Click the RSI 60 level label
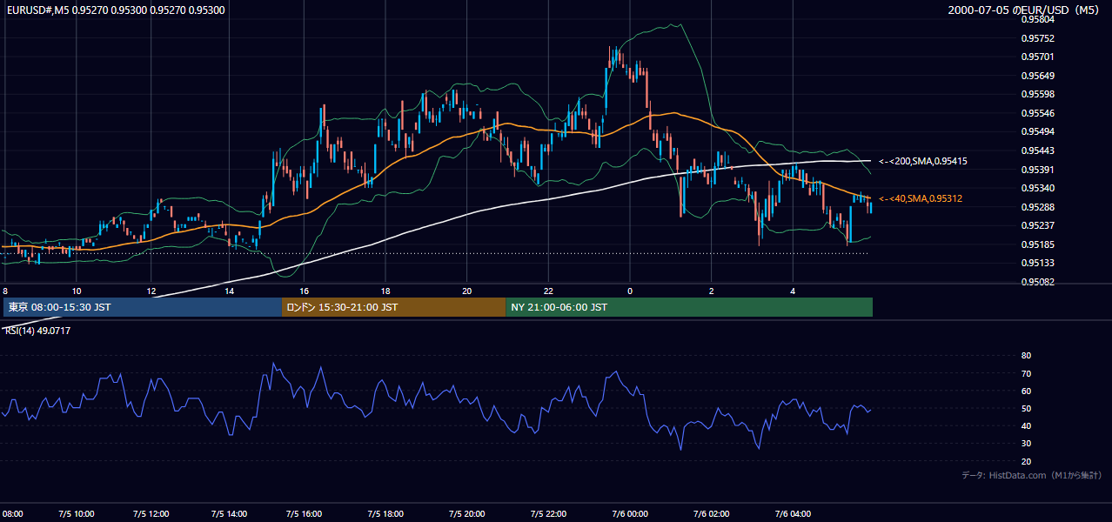Image resolution: width=1112 pixels, height=522 pixels. point(1026,391)
